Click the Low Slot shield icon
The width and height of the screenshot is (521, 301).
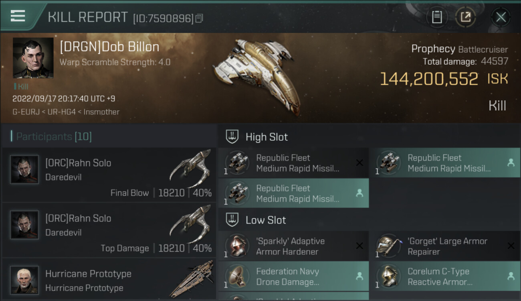[x=232, y=220]
